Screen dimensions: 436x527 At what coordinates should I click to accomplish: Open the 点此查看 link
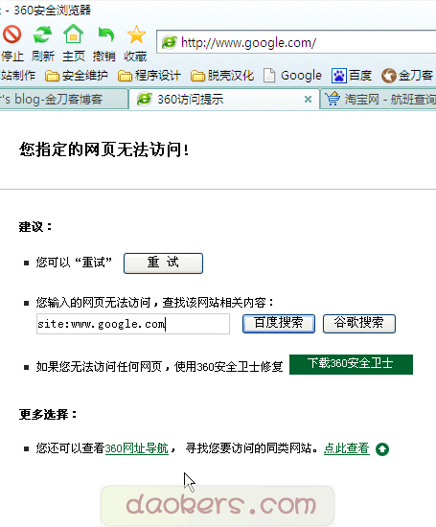(347, 448)
